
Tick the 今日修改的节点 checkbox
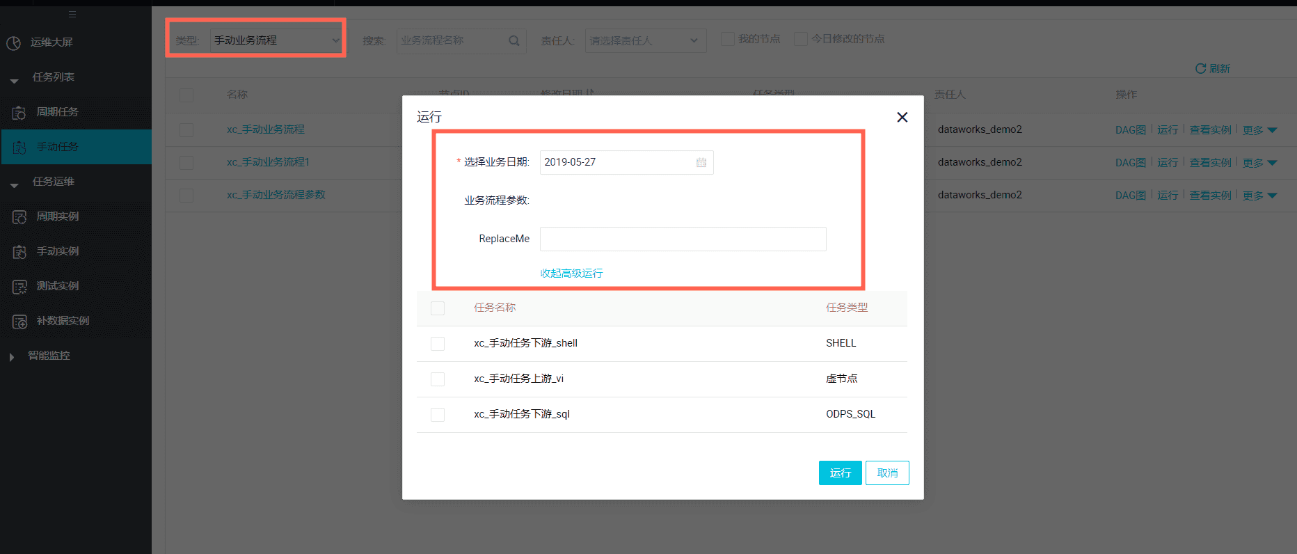(801, 39)
